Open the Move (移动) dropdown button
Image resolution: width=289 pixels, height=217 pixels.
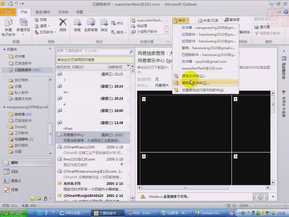[181, 20]
